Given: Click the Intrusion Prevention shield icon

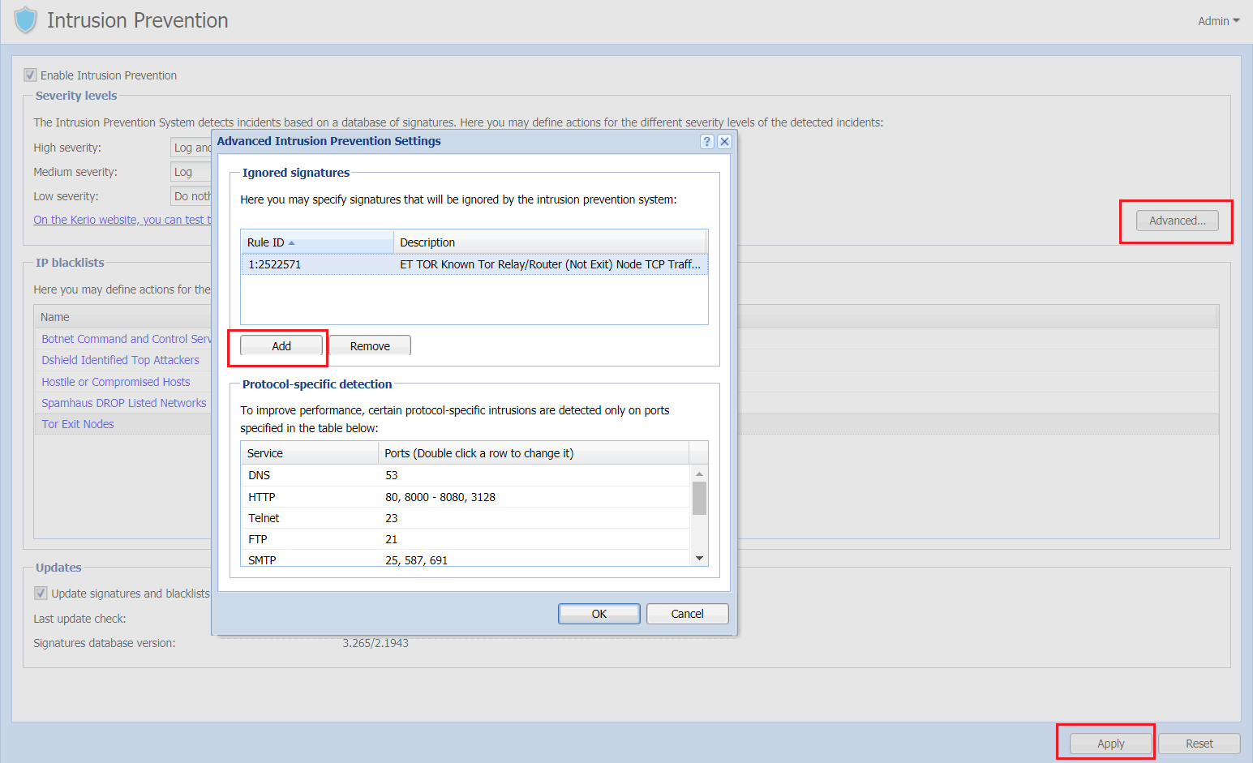Looking at the screenshot, I should pyautogui.click(x=26, y=20).
